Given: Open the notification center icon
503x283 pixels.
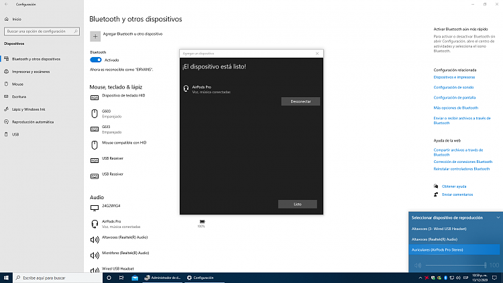Looking at the screenshot, I should click(x=495, y=278).
